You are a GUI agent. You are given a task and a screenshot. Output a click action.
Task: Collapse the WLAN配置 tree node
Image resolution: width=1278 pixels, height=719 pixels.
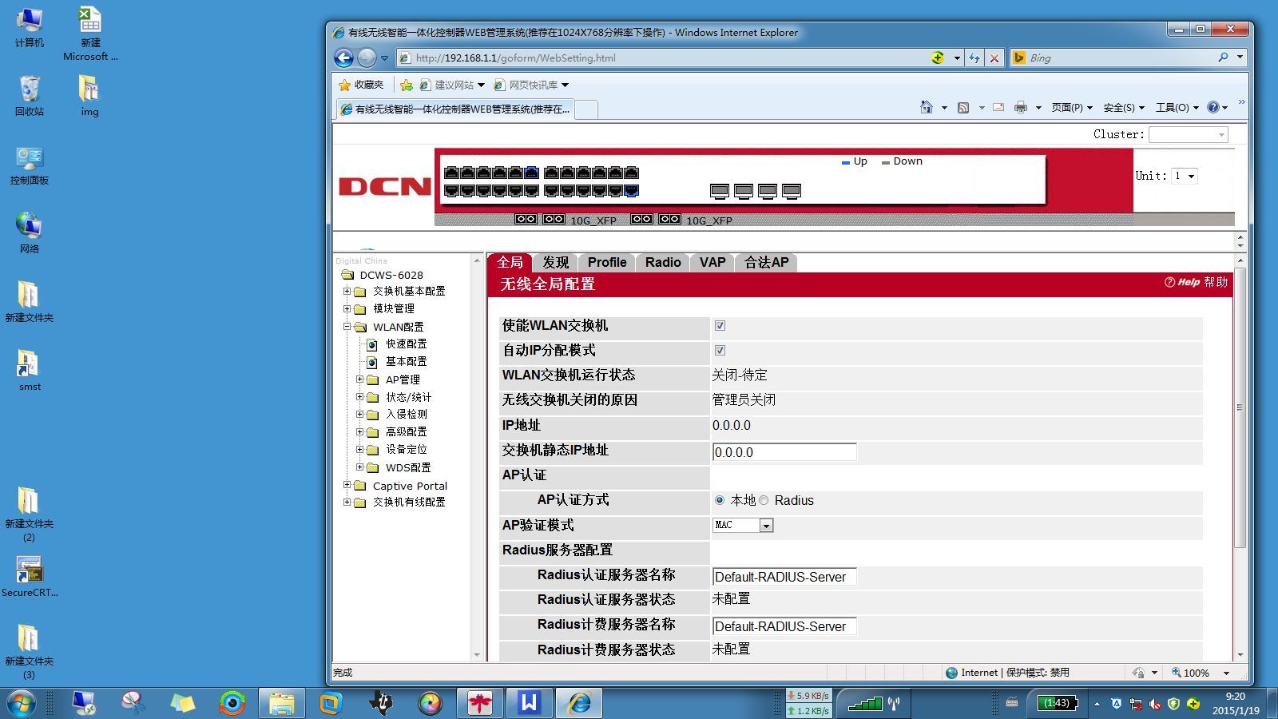coord(347,326)
